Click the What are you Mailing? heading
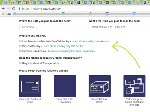Image resolution: width=150 pixels, height=112 pixels. pos(33,36)
